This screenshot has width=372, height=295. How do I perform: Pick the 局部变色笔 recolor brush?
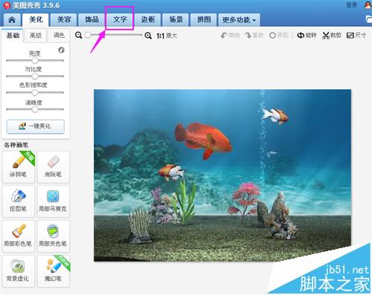pos(54,236)
